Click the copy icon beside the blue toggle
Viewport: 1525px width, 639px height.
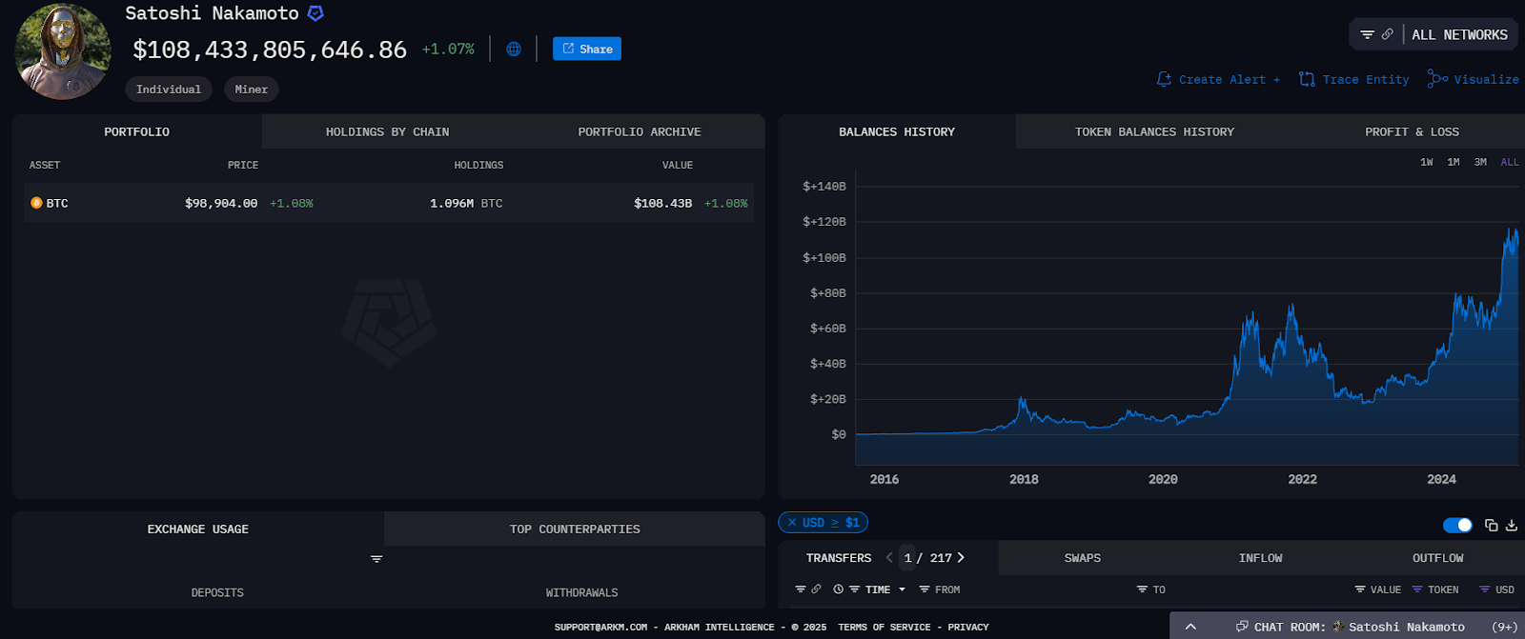click(1492, 525)
